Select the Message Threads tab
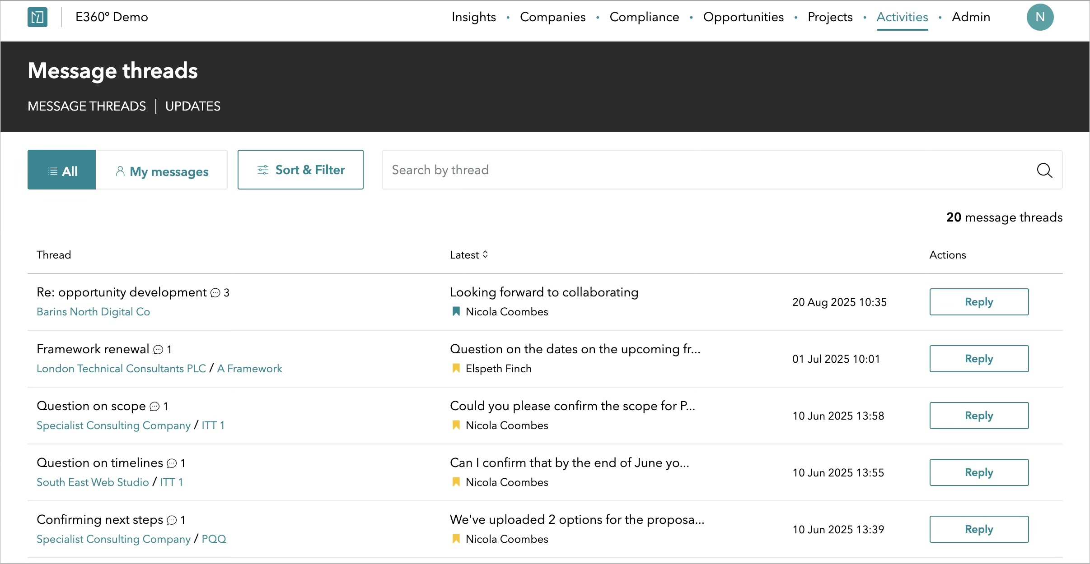Image resolution: width=1090 pixels, height=564 pixels. pos(87,106)
